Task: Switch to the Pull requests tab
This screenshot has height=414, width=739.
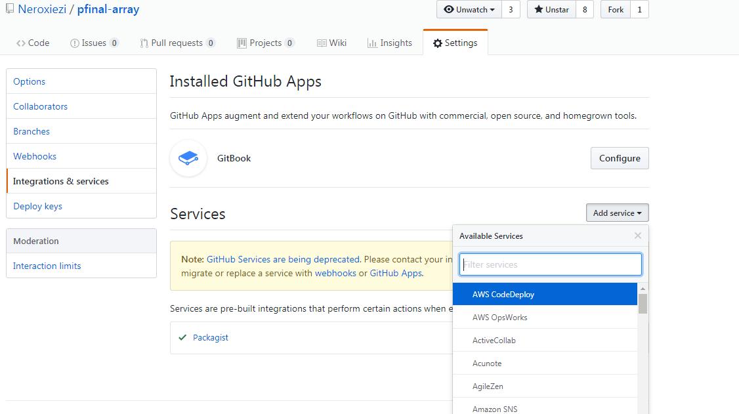Action: (178, 43)
